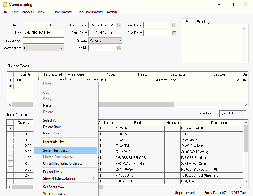Image resolution: width=253 pixels, height=196 pixels.
Task: Click the Job Id lookup magnifier
Action: (120, 48)
